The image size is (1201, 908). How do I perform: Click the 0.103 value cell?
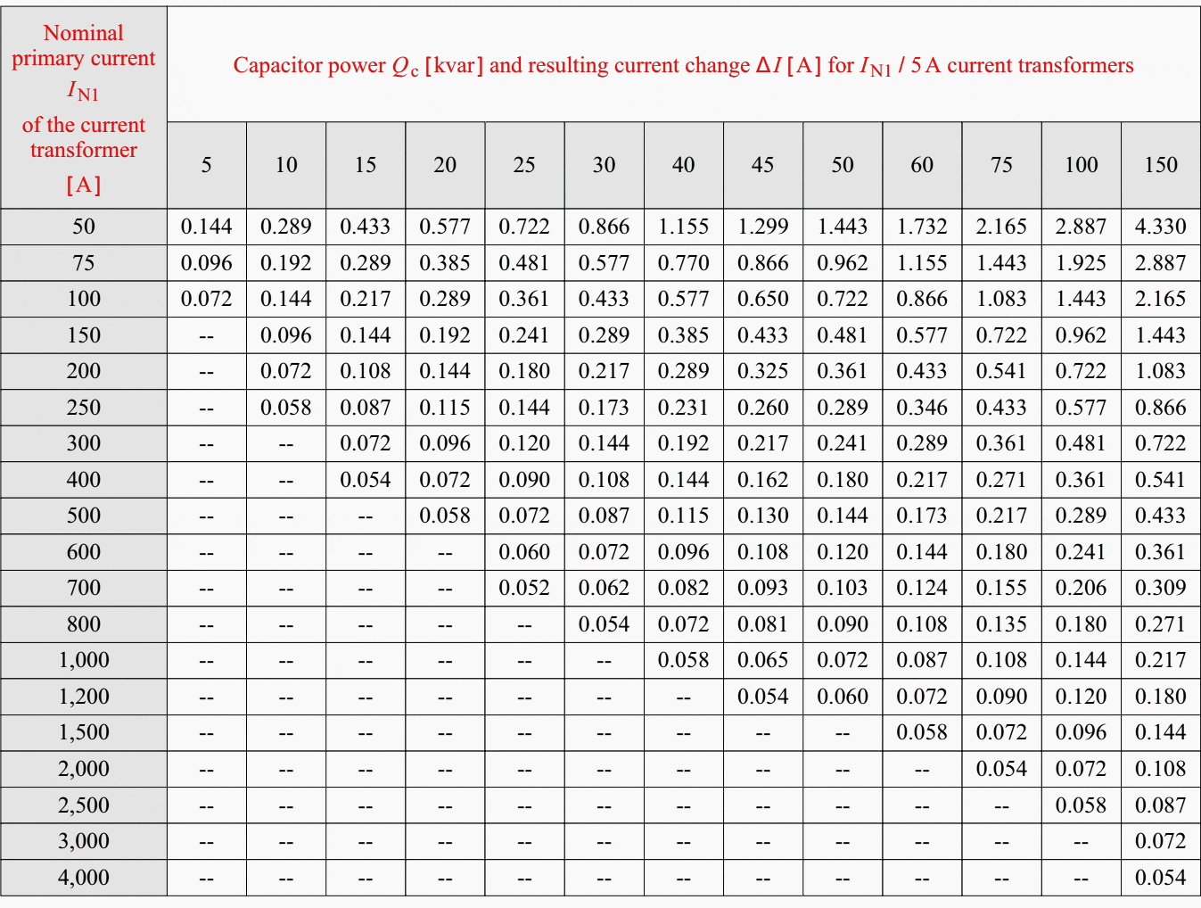click(843, 589)
